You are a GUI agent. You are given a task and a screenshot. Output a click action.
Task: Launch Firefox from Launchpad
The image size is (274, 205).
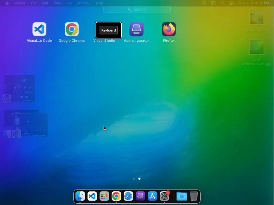tap(169, 29)
